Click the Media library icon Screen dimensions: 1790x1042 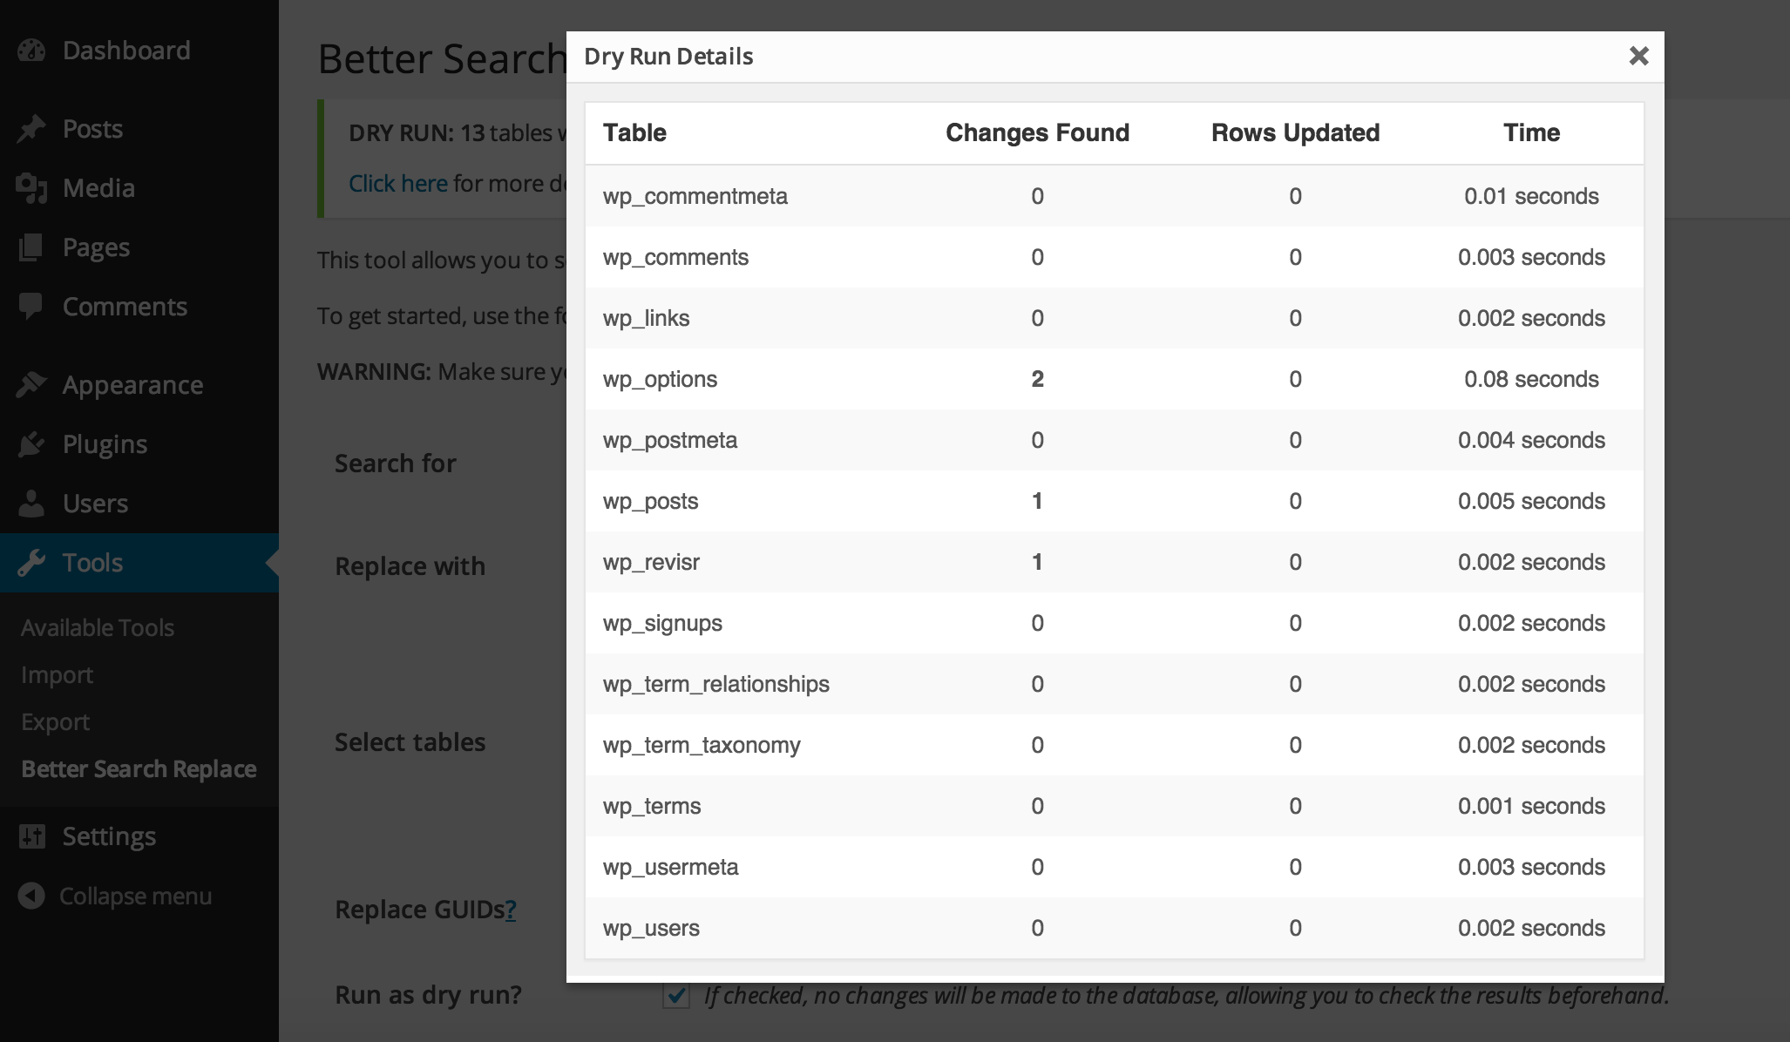click(31, 188)
